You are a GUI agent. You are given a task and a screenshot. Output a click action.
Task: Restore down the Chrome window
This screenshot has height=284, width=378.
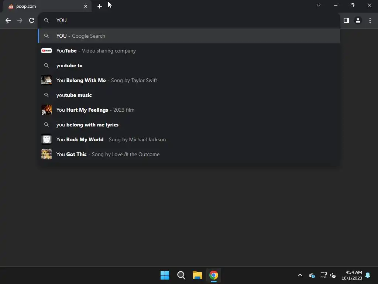tap(353, 5)
